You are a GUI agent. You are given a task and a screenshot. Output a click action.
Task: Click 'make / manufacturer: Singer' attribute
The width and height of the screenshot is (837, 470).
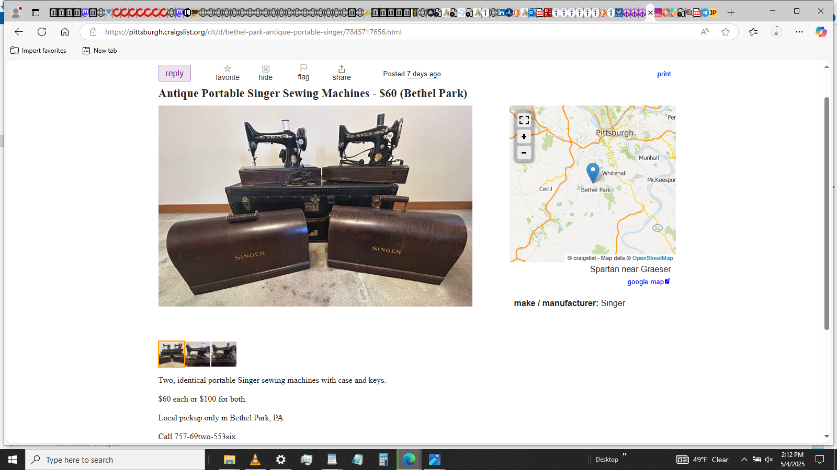[570, 303]
